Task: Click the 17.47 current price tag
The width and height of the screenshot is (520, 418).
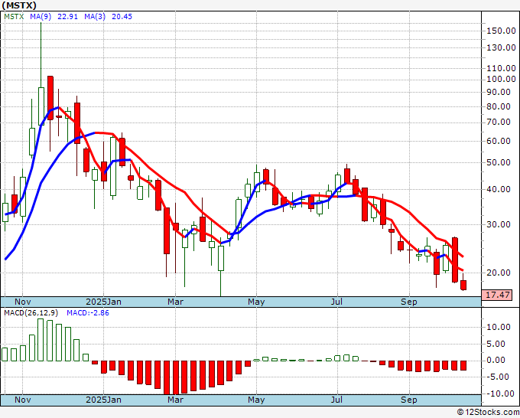Action: (x=499, y=295)
